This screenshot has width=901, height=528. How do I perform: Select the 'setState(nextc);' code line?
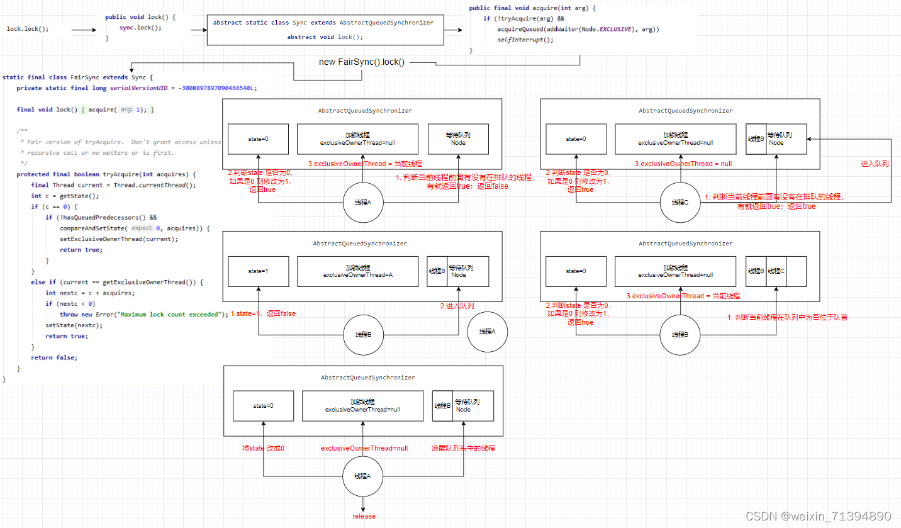coord(74,325)
